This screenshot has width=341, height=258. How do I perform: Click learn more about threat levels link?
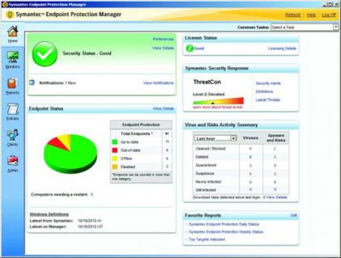[218, 107]
